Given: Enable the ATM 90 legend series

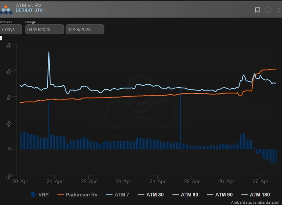Looking at the screenshot, I should [220, 195].
